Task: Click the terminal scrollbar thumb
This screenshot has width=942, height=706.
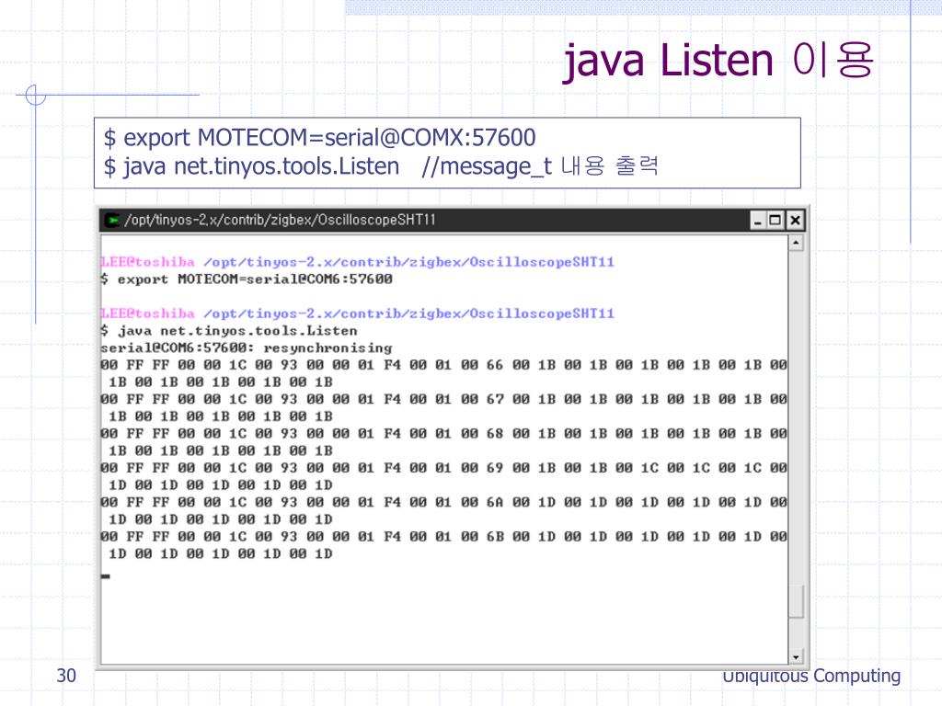Action: [796, 601]
